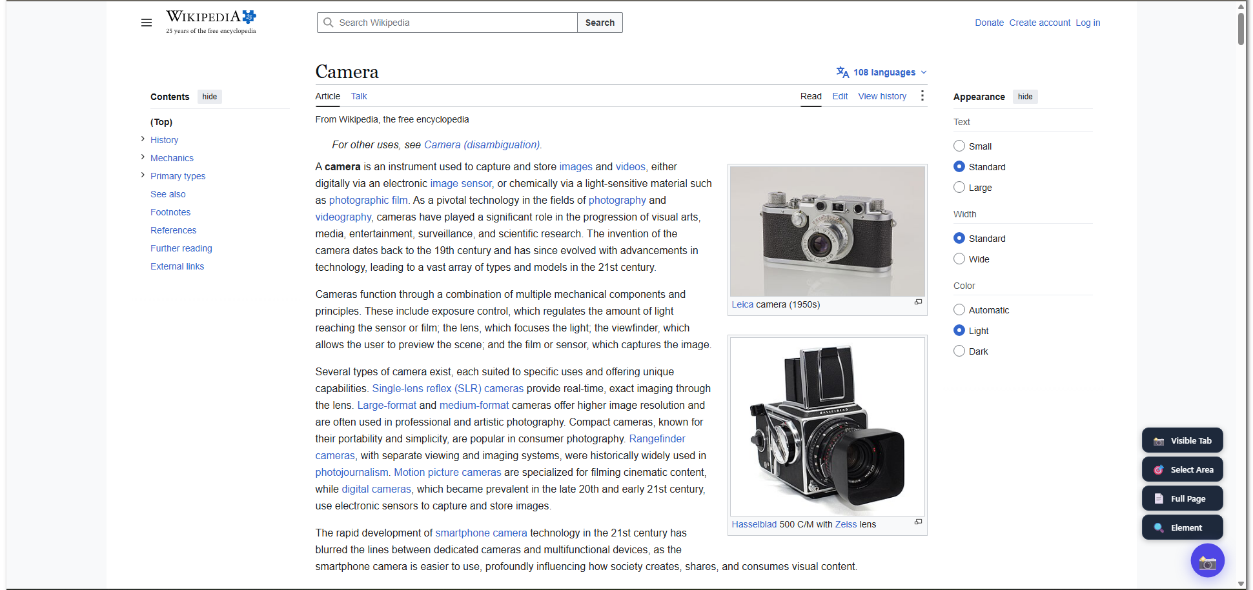This screenshot has height=590, width=1253.
Task: Click the Donate link
Action: [x=989, y=23]
